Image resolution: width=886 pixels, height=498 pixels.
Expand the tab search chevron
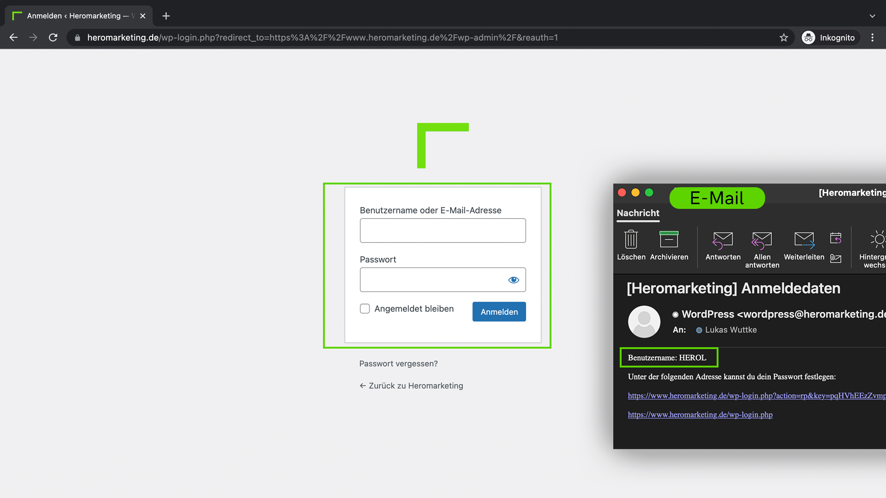(872, 16)
